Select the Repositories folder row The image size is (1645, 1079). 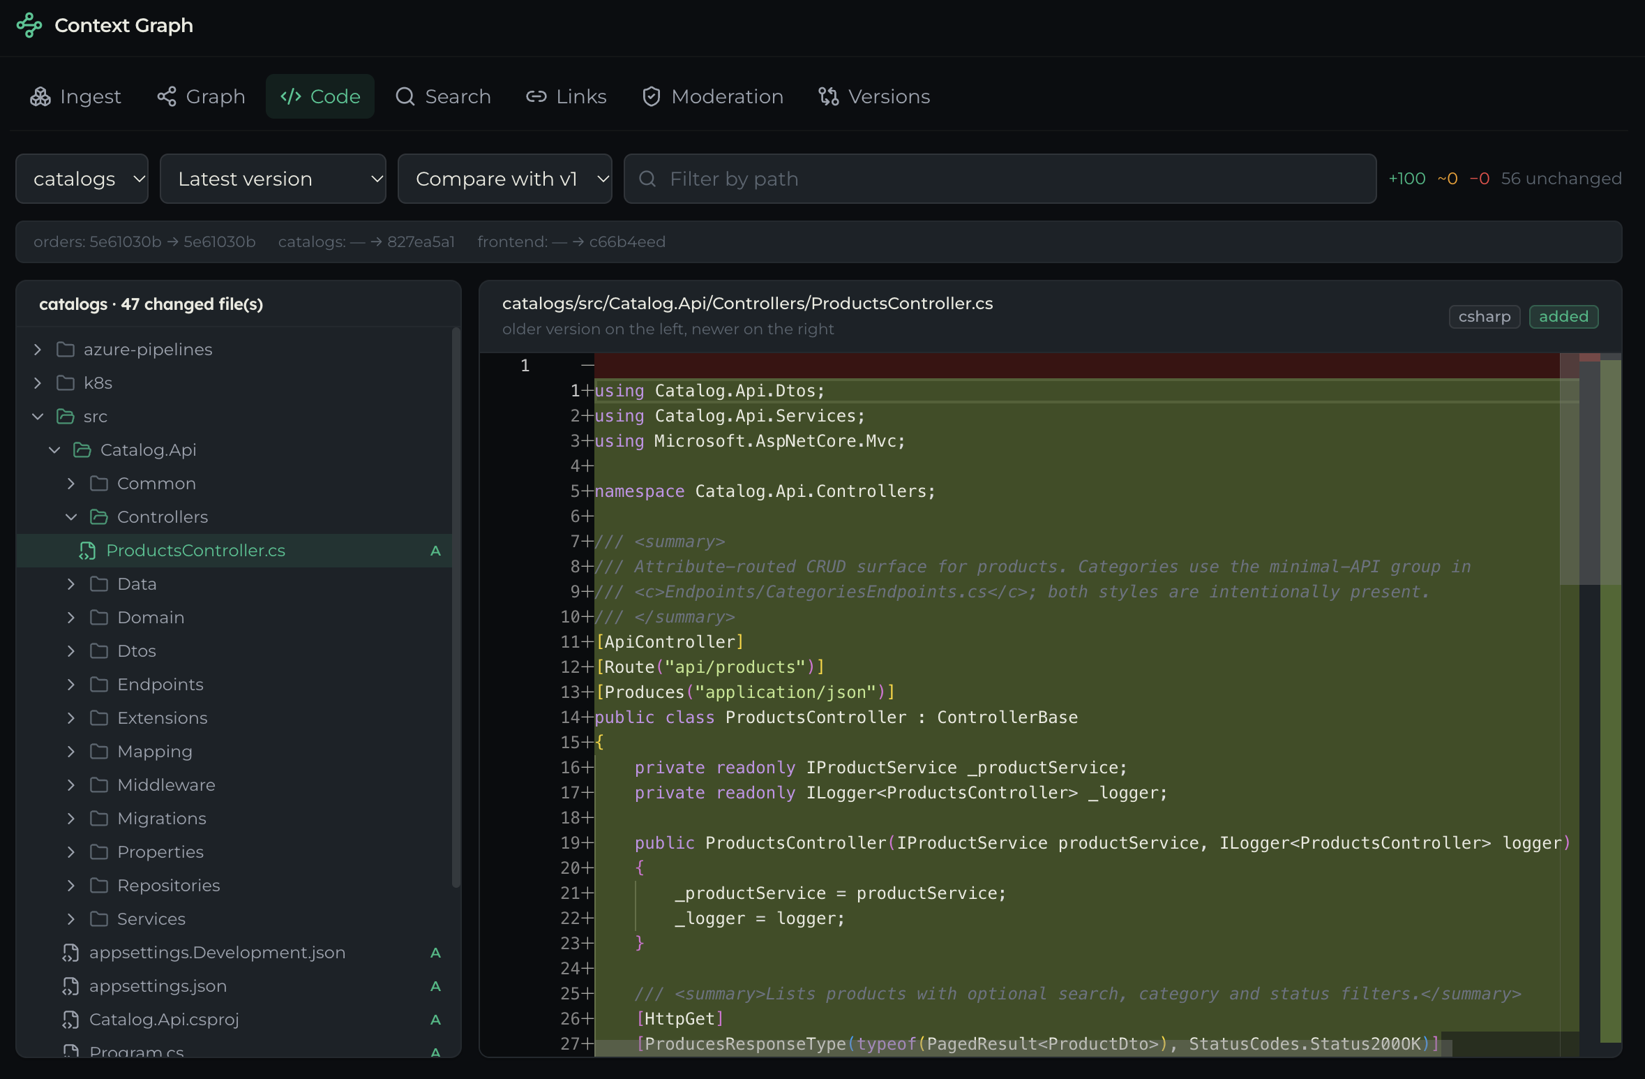pyautogui.click(x=234, y=885)
